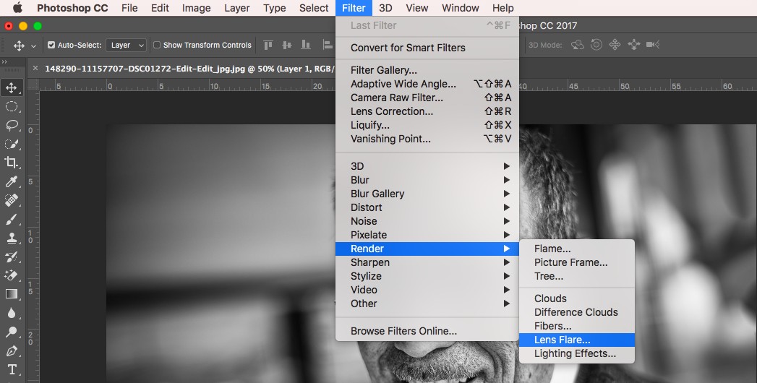Choose Tree... in the Render submenu
This screenshot has height=383, width=757.
(577, 276)
